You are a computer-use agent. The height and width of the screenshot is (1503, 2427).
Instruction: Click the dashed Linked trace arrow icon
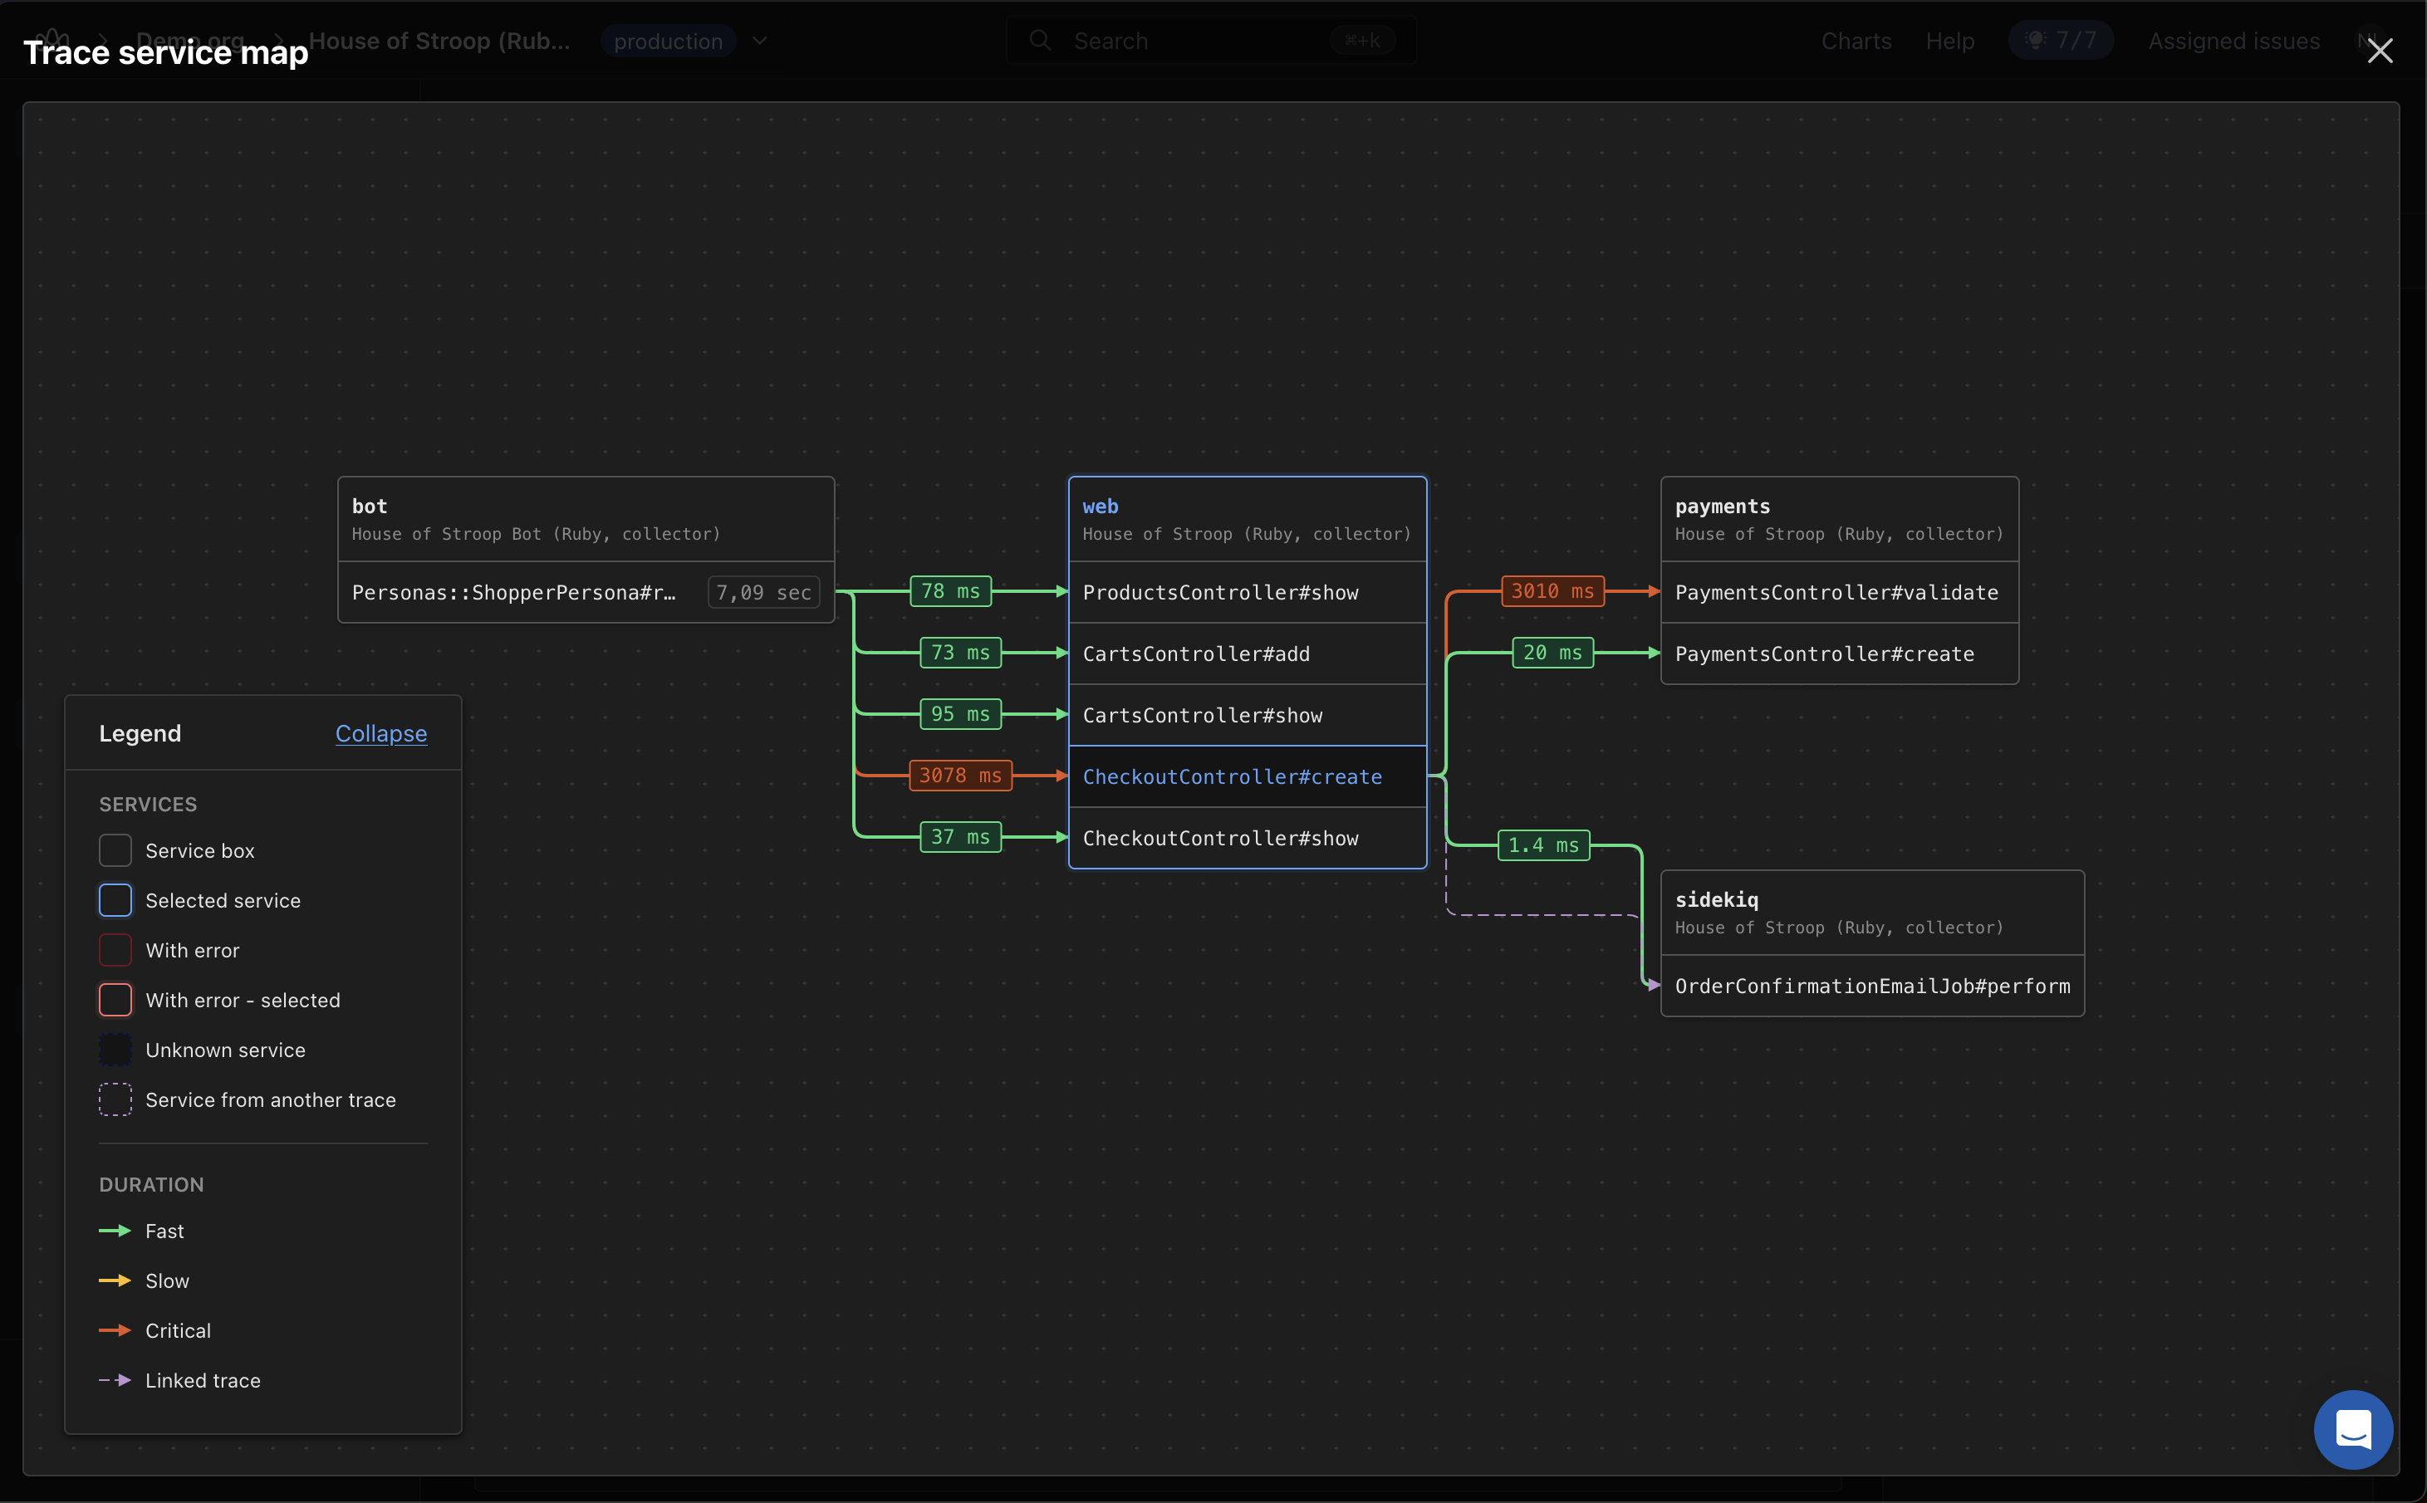pos(115,1380)
